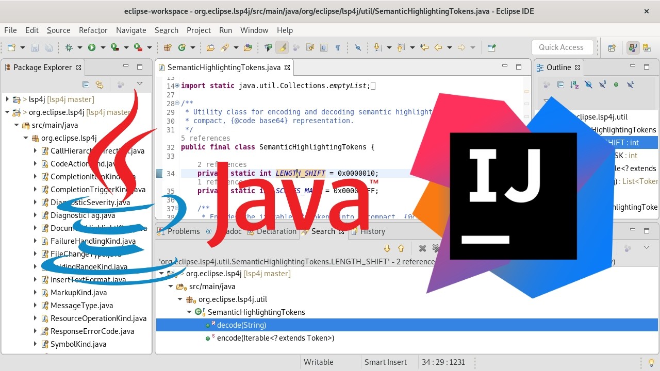
Task: Open the Run button dropdown arrow
Action: click(103, 47)
